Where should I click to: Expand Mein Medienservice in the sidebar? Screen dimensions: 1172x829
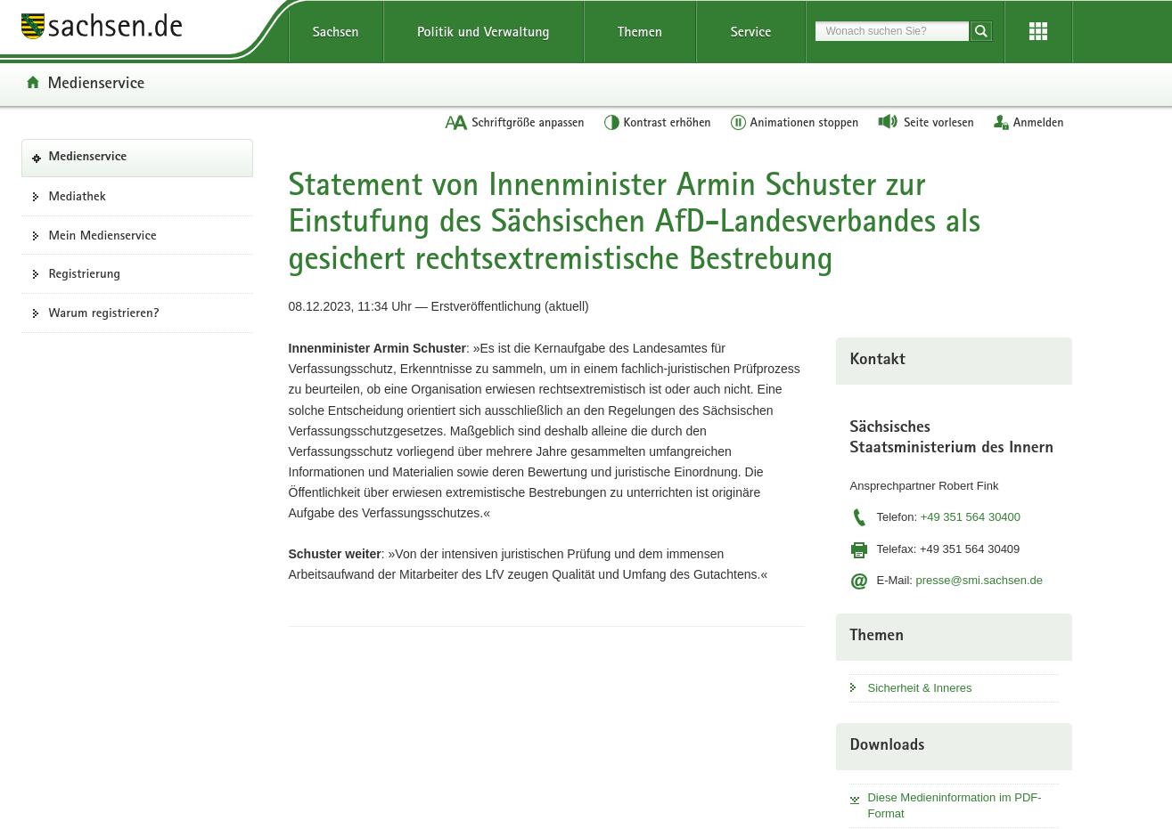coord(102,235)
